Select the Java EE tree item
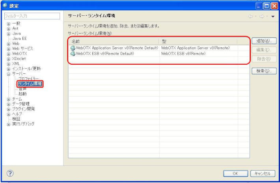 coord(19,39)
